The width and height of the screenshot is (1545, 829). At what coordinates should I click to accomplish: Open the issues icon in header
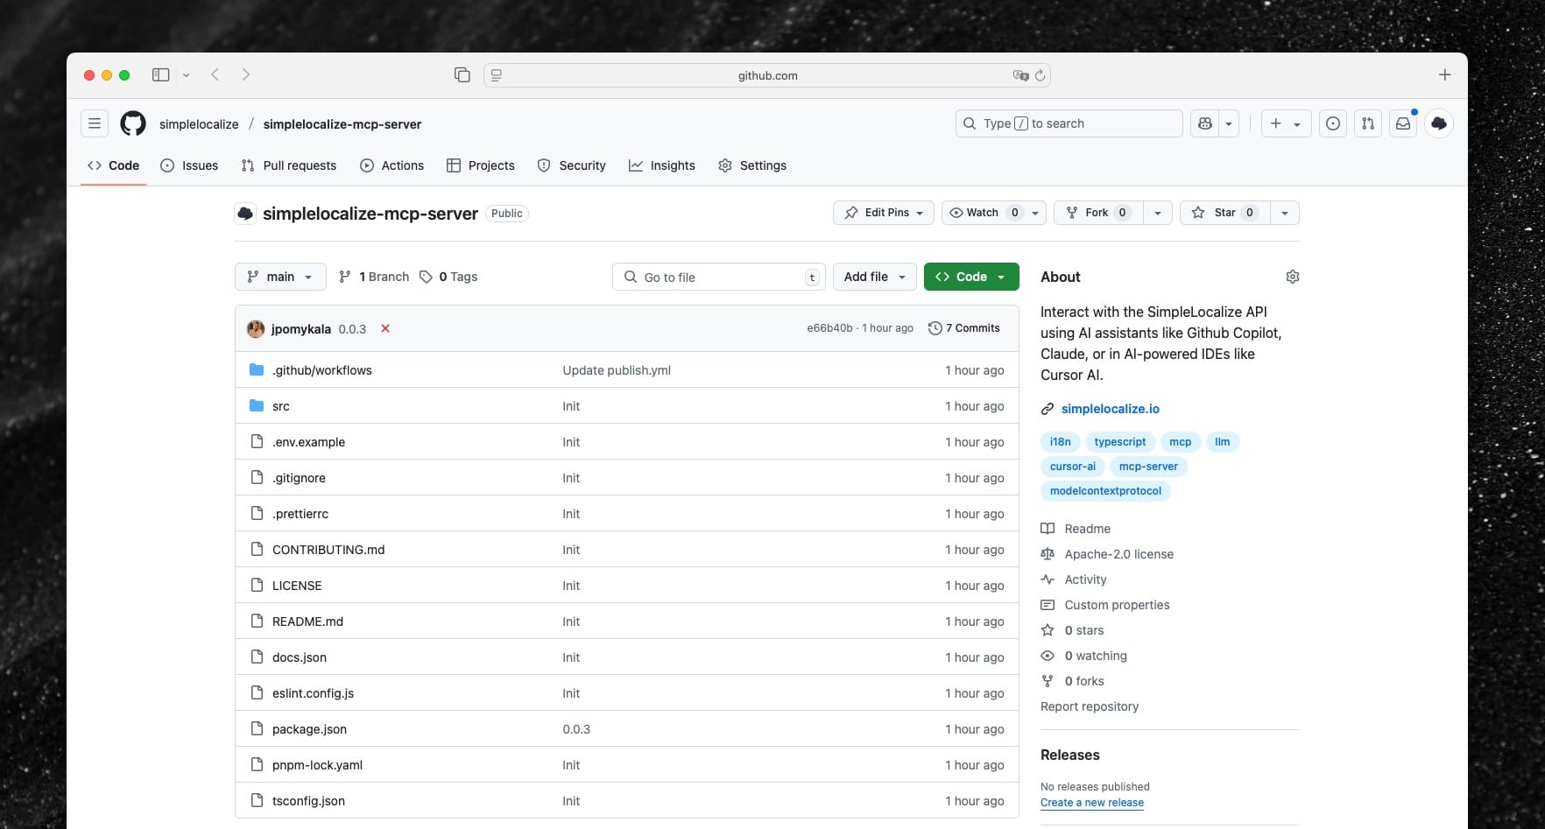tap(1333, 123)
